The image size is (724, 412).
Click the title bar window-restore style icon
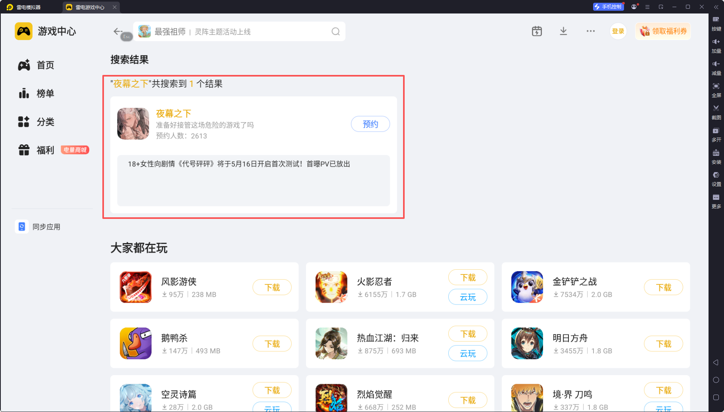click(661, 7)
